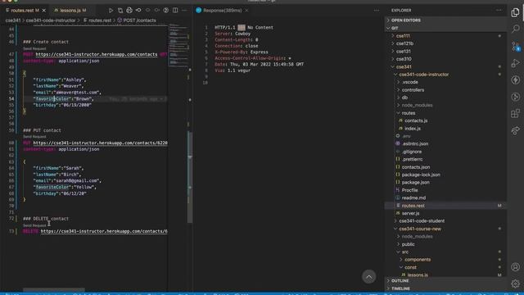This screenshot has height=295, width=524.
Task: Open Explorer views and more actions ellipsis
Action: point(499,11)
